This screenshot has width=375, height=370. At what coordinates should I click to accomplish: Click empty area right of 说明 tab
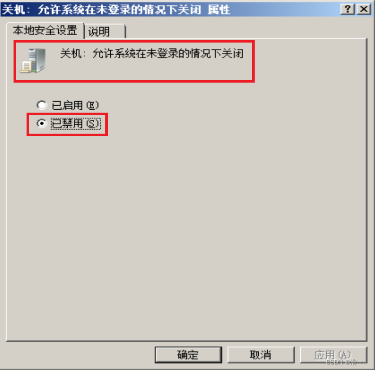pos(246,31)
